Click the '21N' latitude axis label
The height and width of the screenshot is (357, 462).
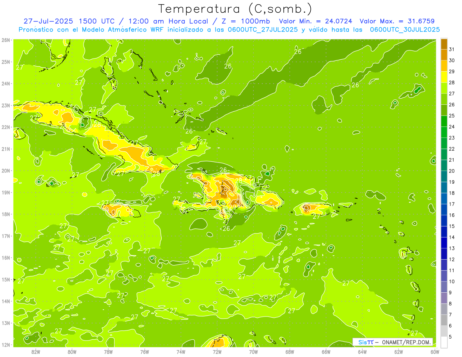(x=6, y=149)
